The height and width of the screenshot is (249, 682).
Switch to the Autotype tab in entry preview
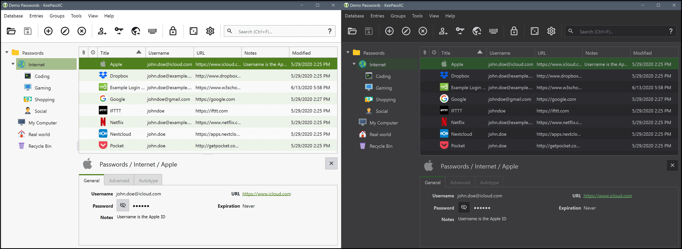[148, 180]
